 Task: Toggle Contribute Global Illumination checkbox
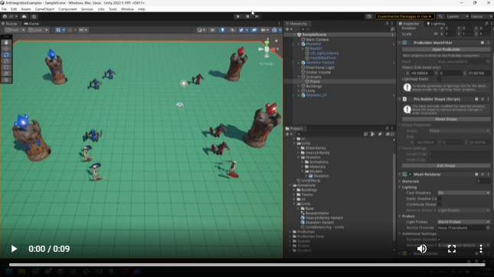439,204
